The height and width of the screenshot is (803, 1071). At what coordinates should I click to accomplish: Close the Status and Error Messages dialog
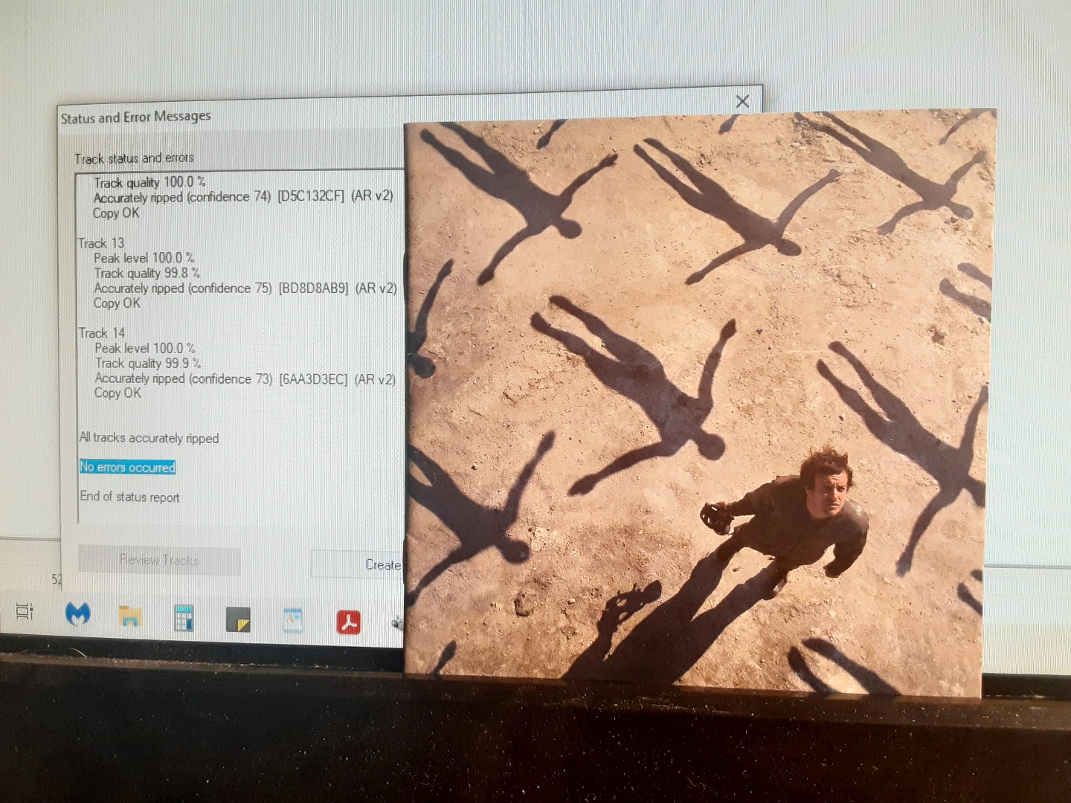pyautogui.click(x=742, y=102)
